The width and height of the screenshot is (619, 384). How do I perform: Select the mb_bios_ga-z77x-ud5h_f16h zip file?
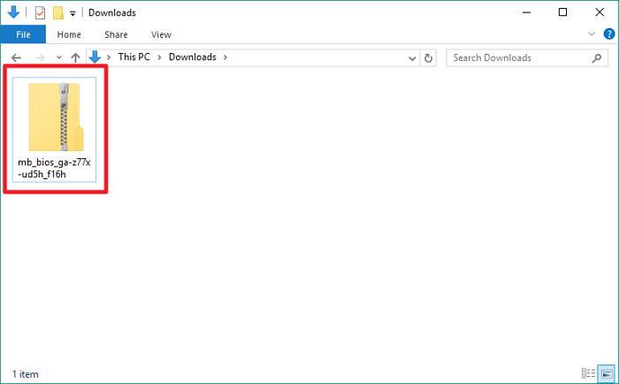coord(55,128)
